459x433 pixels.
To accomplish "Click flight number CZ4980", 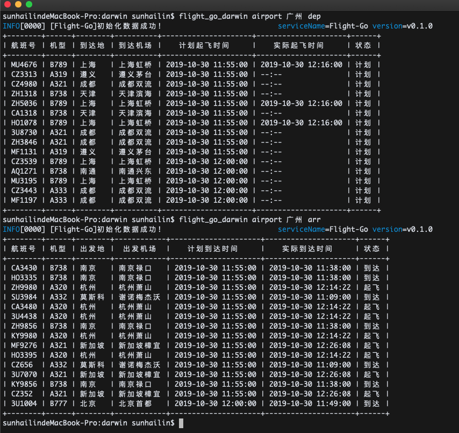I will 24,84.
